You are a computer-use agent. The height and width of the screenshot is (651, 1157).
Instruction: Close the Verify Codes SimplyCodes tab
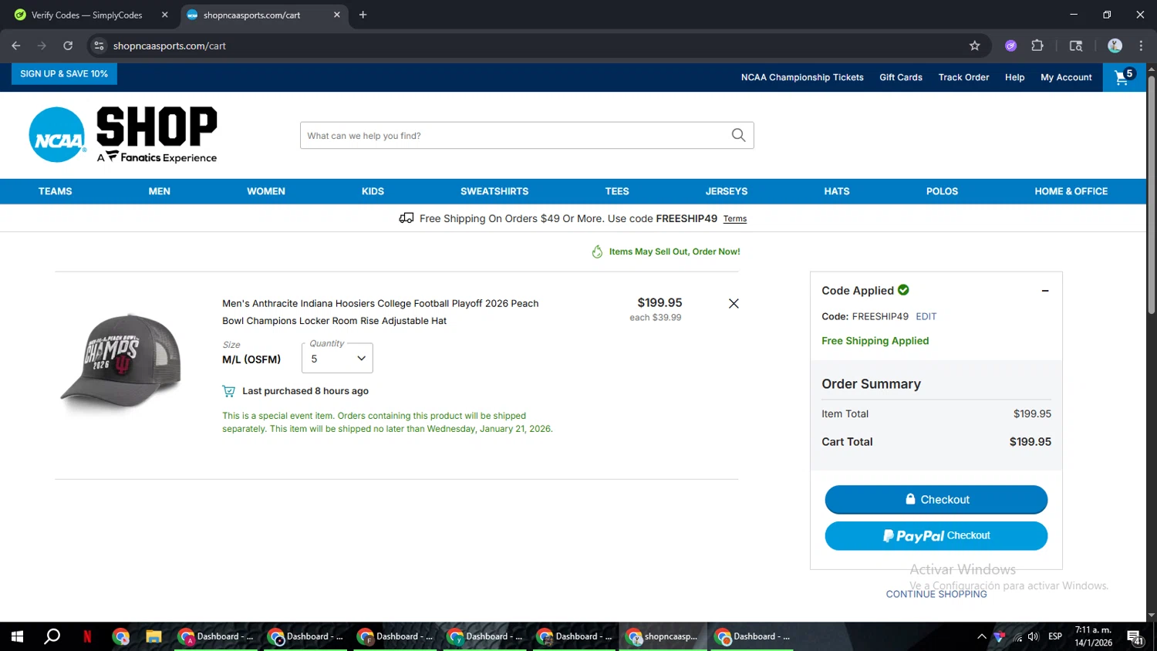coord(164,15)
